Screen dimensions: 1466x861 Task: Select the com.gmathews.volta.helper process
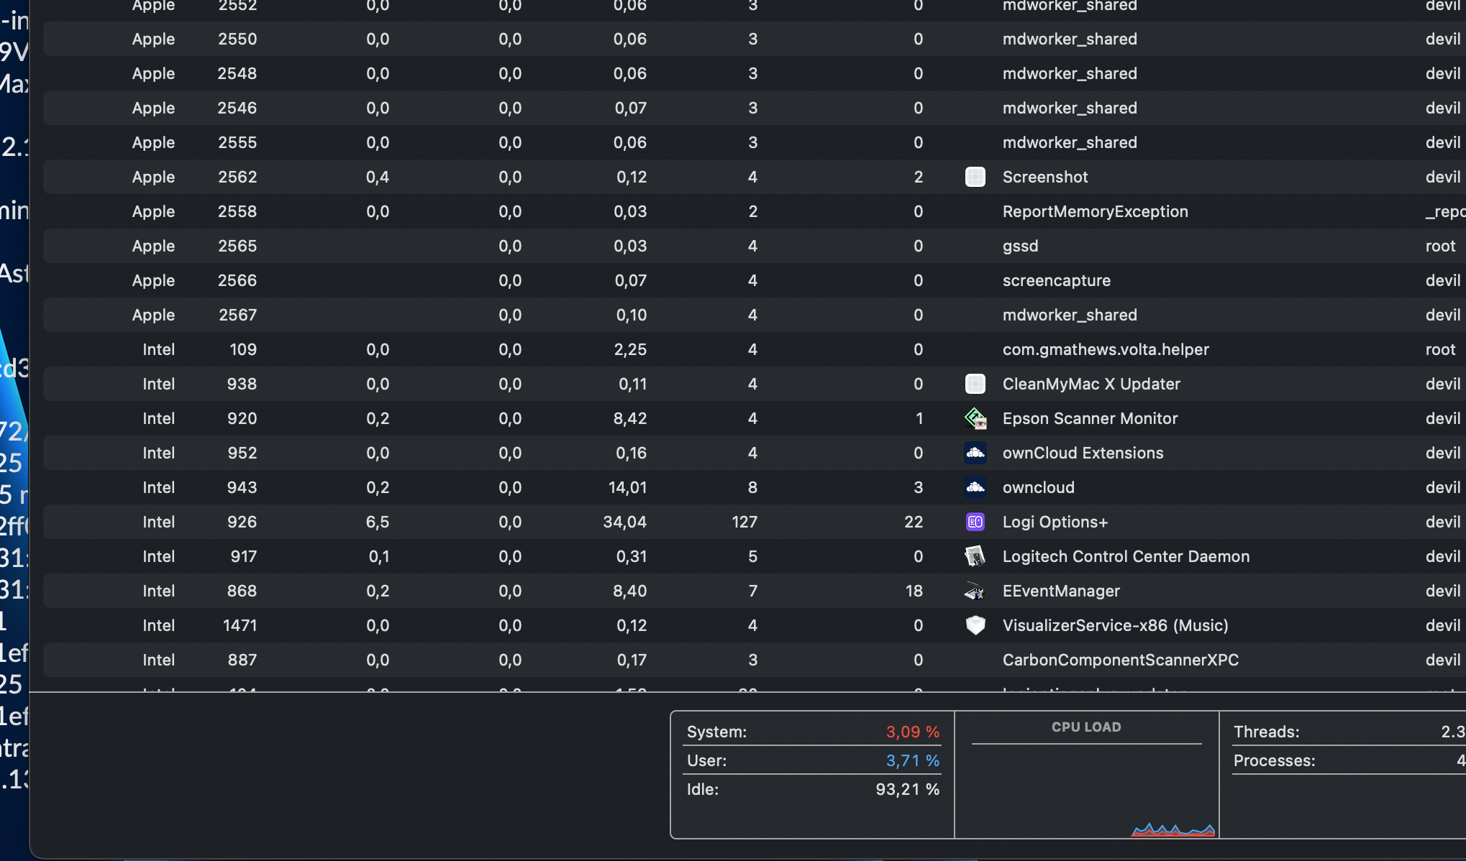1105,349
